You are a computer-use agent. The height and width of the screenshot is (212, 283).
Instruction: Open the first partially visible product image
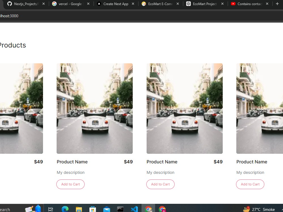pos(21,109)
